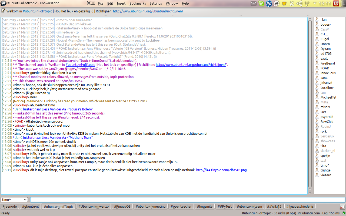
Task: Click #ubuntu-nl-offtopic link in topic bar
Action: 37,11
